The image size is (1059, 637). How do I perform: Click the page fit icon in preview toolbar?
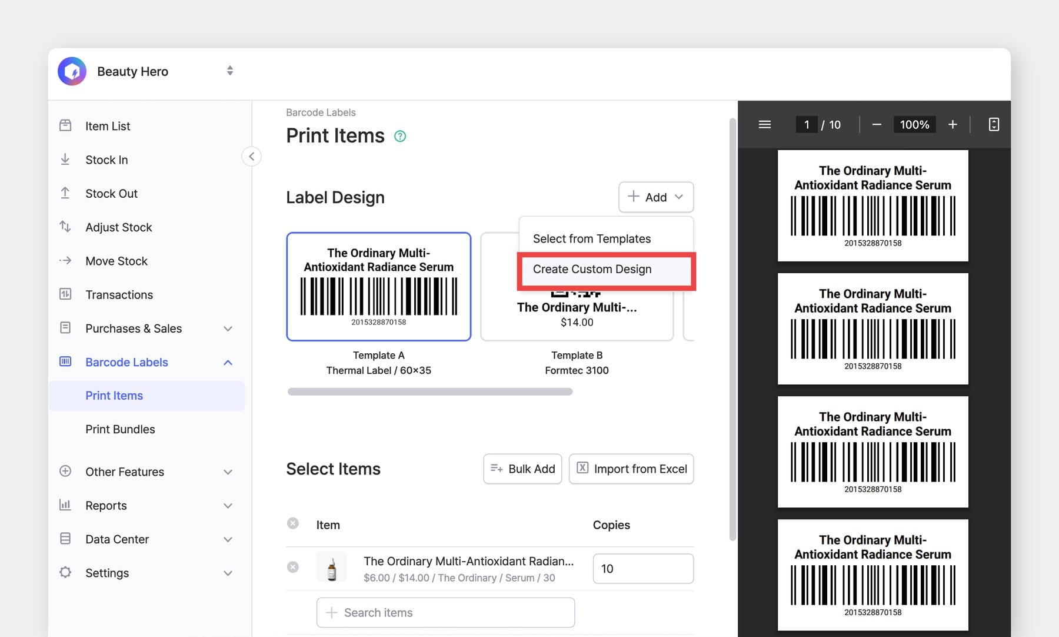click(994, 124)
